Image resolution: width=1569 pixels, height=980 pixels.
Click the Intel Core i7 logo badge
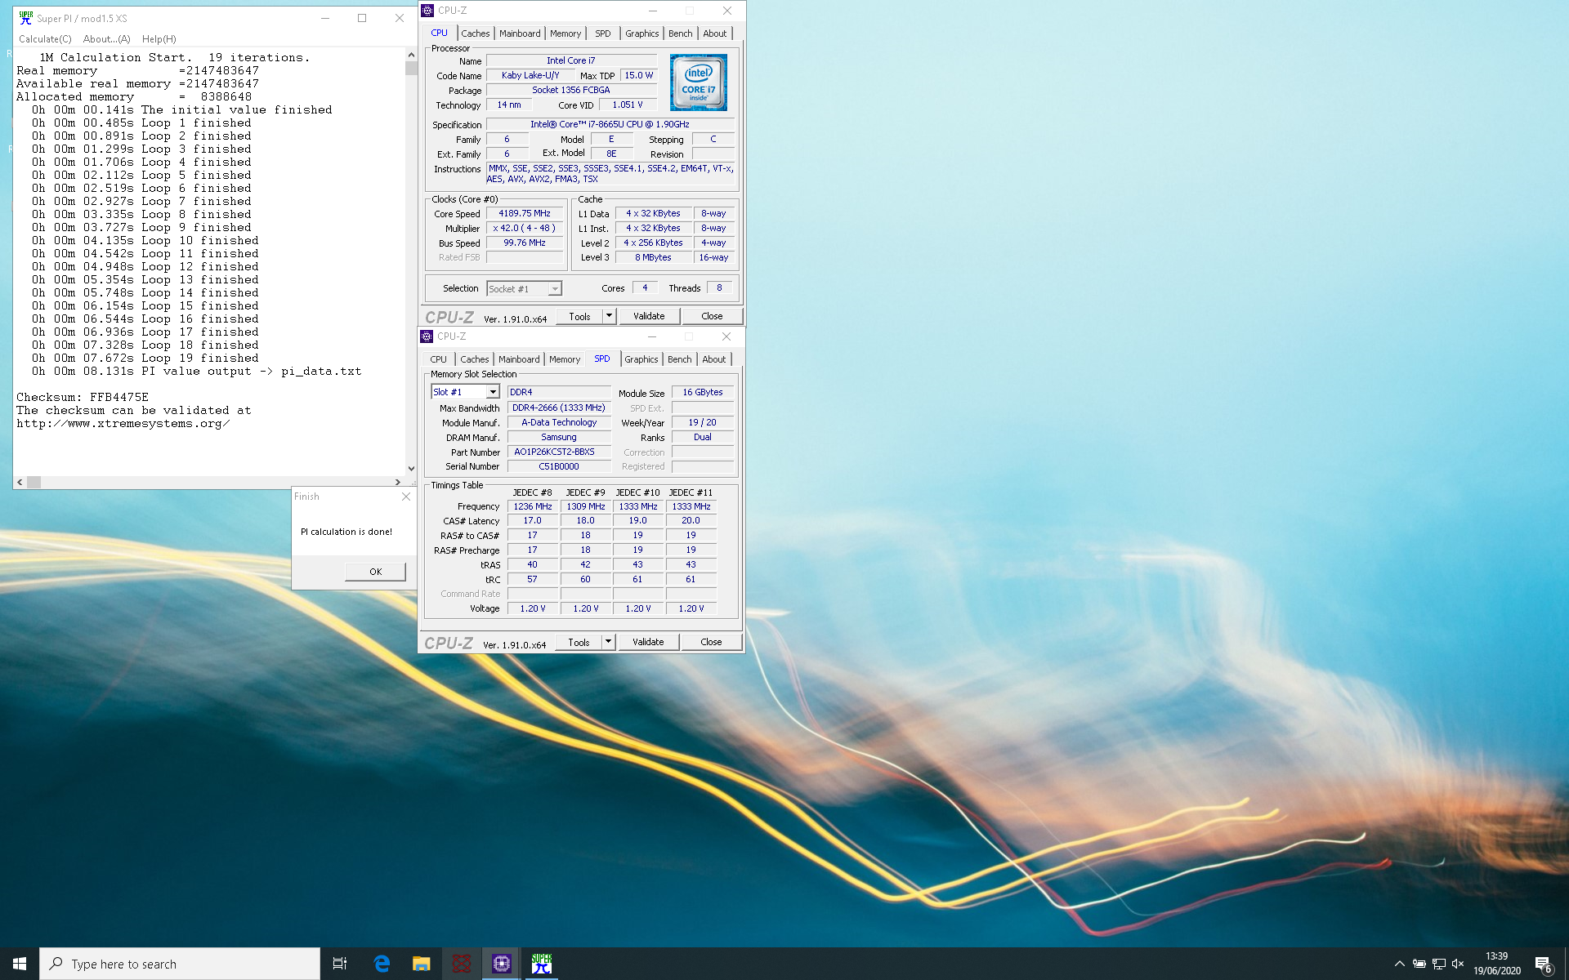pyautogui.click(x=698, y=82)
